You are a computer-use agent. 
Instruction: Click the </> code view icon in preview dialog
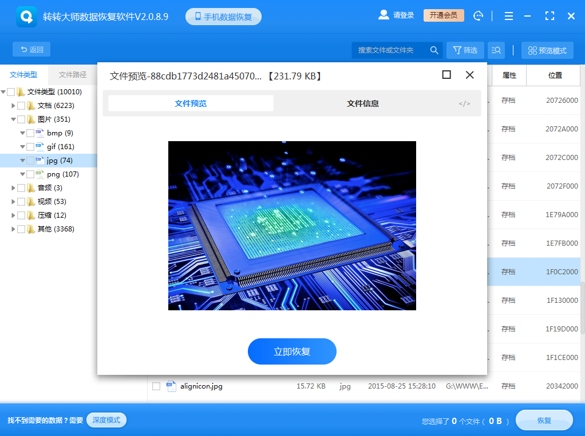[463, 103]
